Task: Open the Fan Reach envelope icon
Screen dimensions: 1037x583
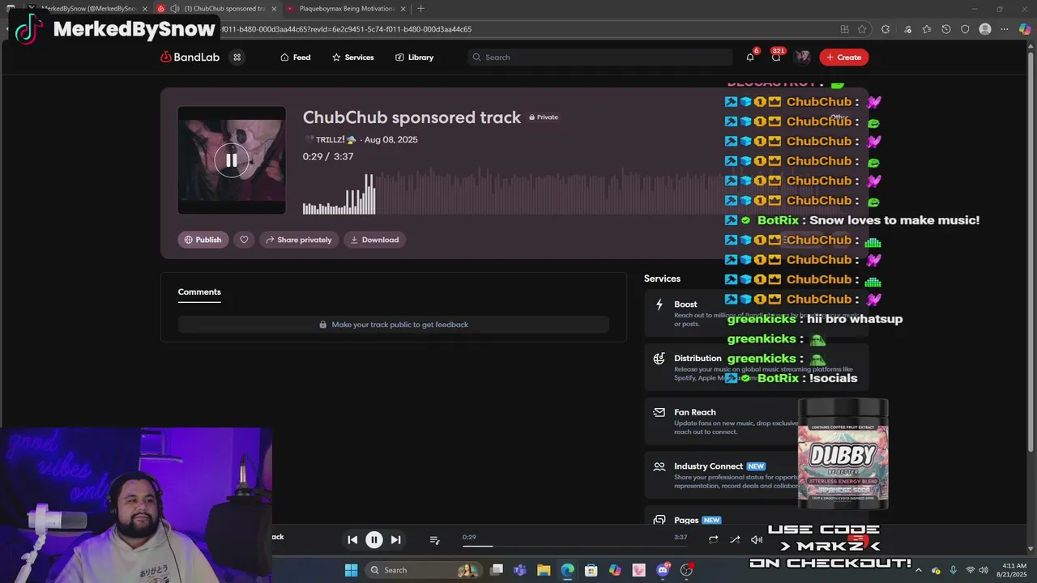Action: click(659, 412)
